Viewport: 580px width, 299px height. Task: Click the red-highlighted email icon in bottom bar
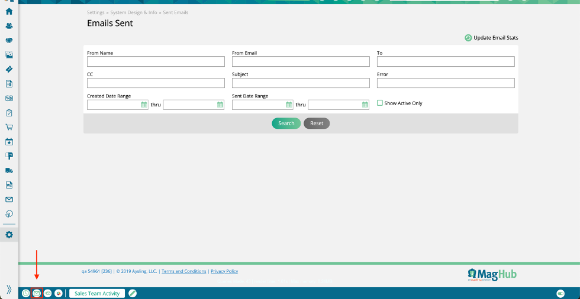pos(37,293)
